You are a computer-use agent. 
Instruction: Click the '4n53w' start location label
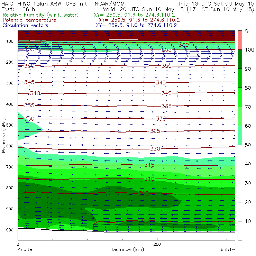(25, 250)
